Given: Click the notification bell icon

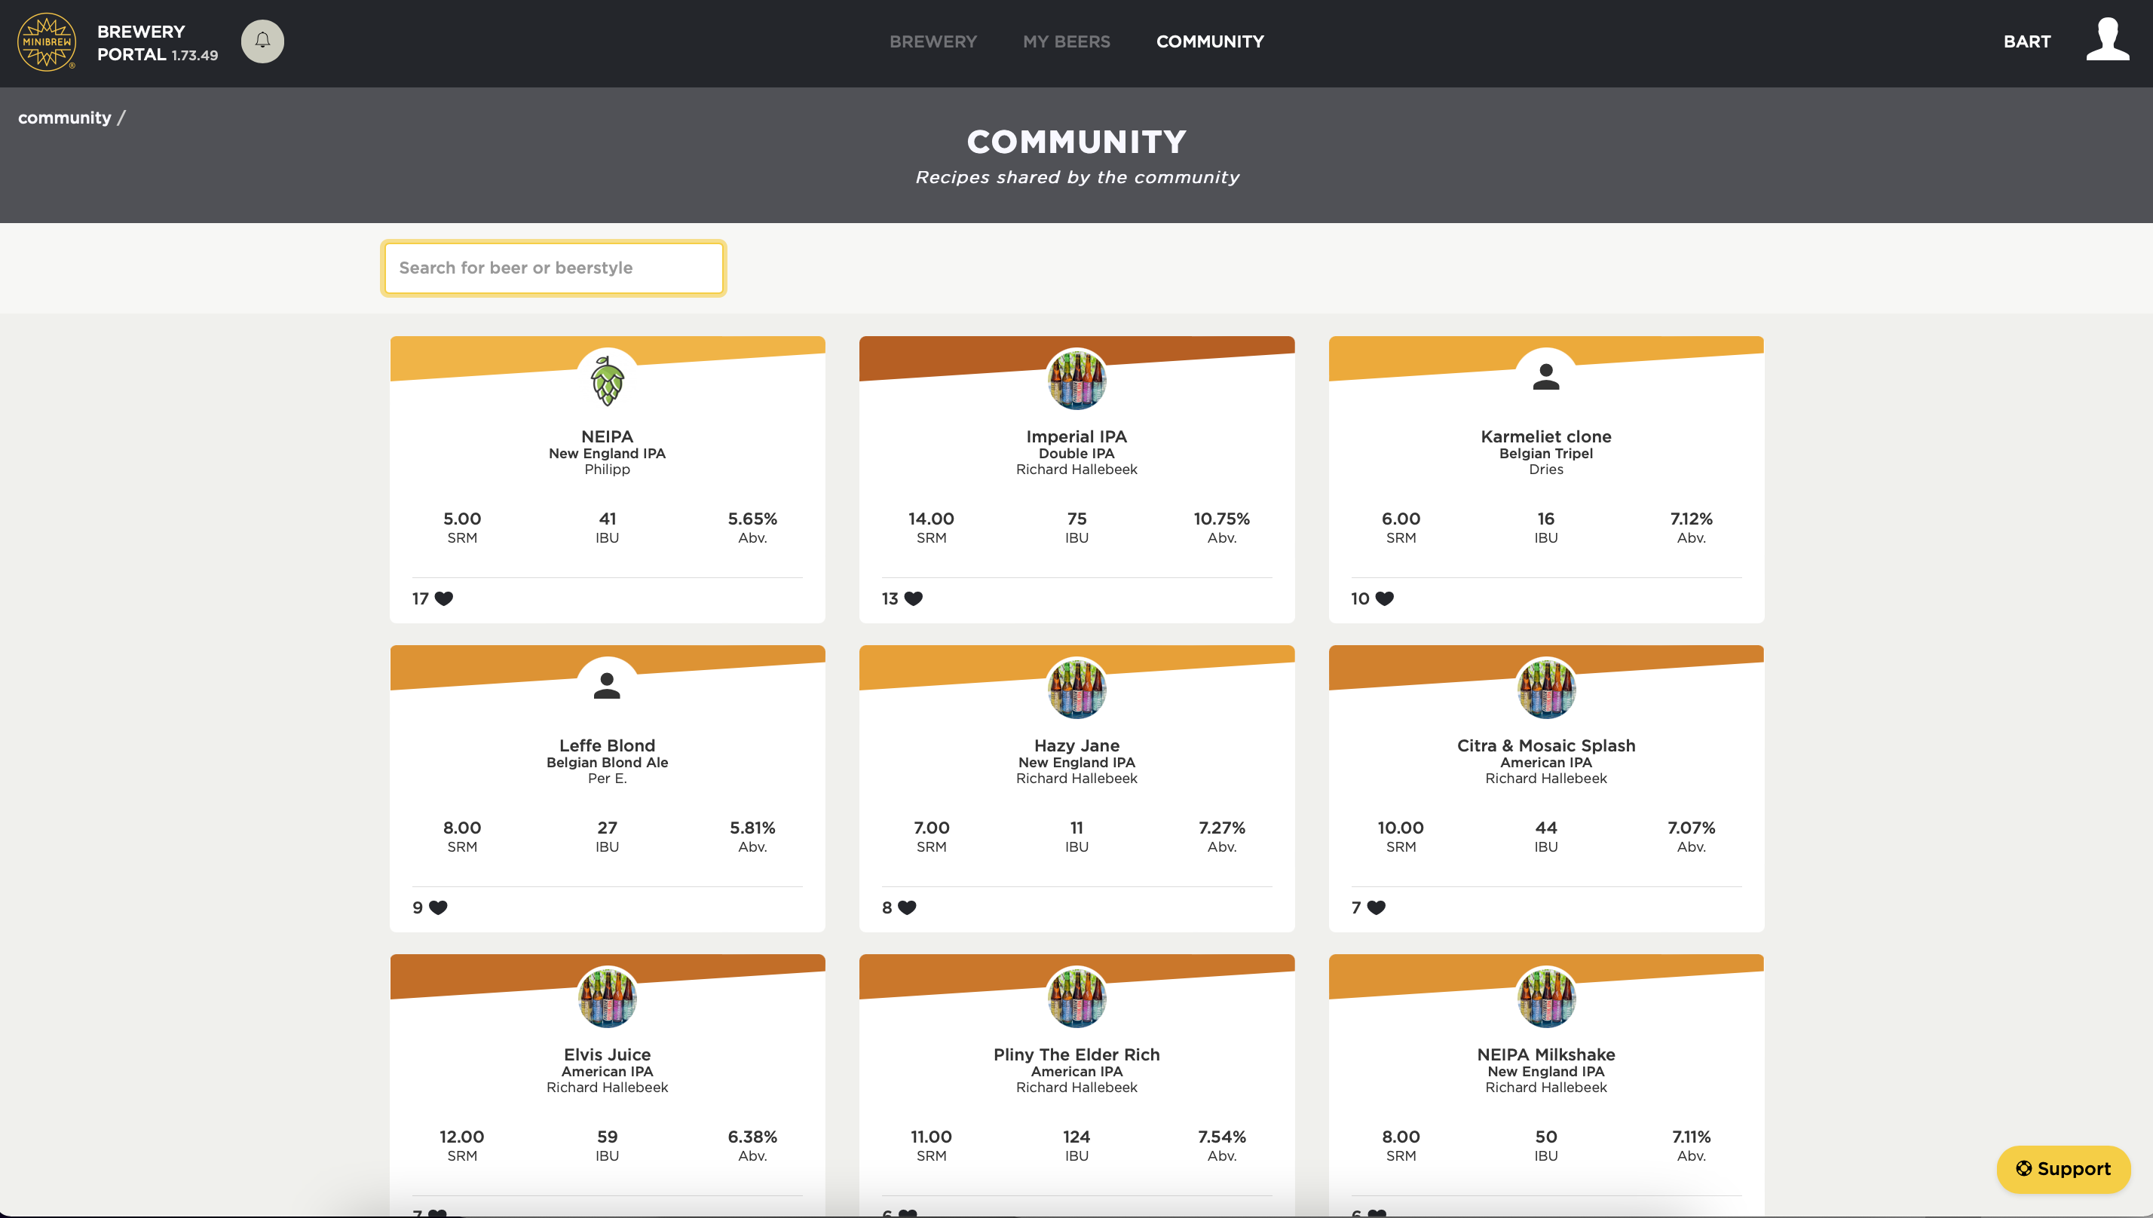Looking at the screenshot, I should pos(263,41).
